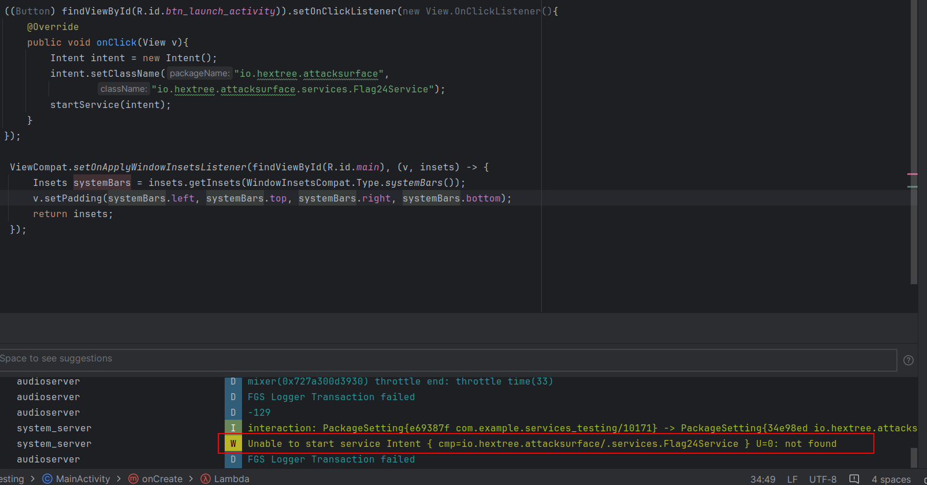Image resolution: width=927 pixels, height=485 pixels.
Task: Select the 'interaction: PackageSetting' log line
Action: tap(578, 428)
